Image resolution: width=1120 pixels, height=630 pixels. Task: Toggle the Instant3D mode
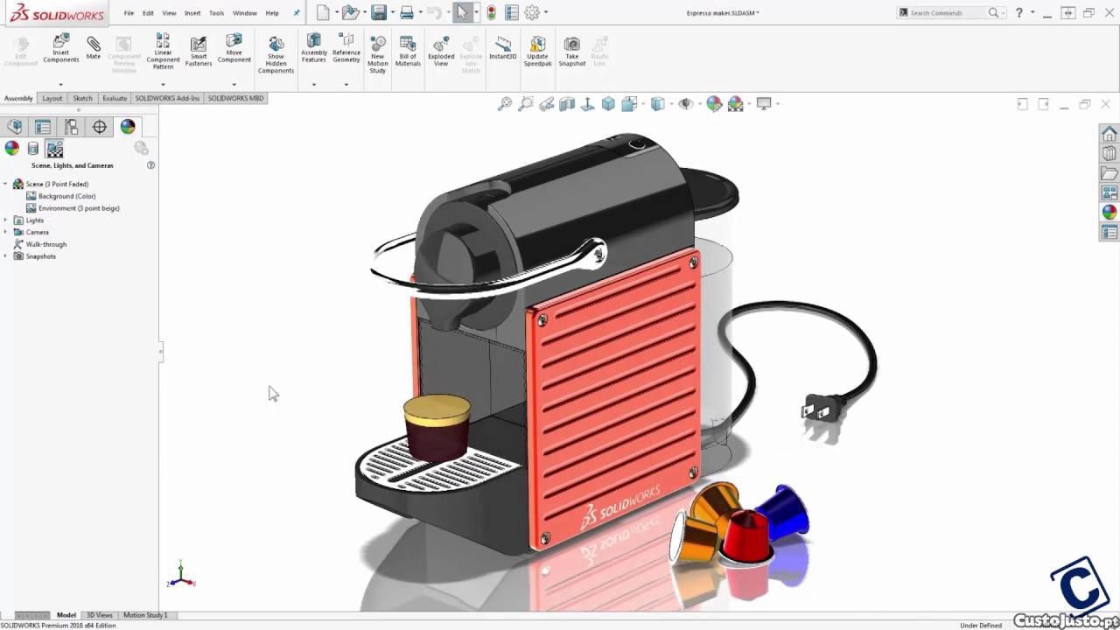point(503,48)
